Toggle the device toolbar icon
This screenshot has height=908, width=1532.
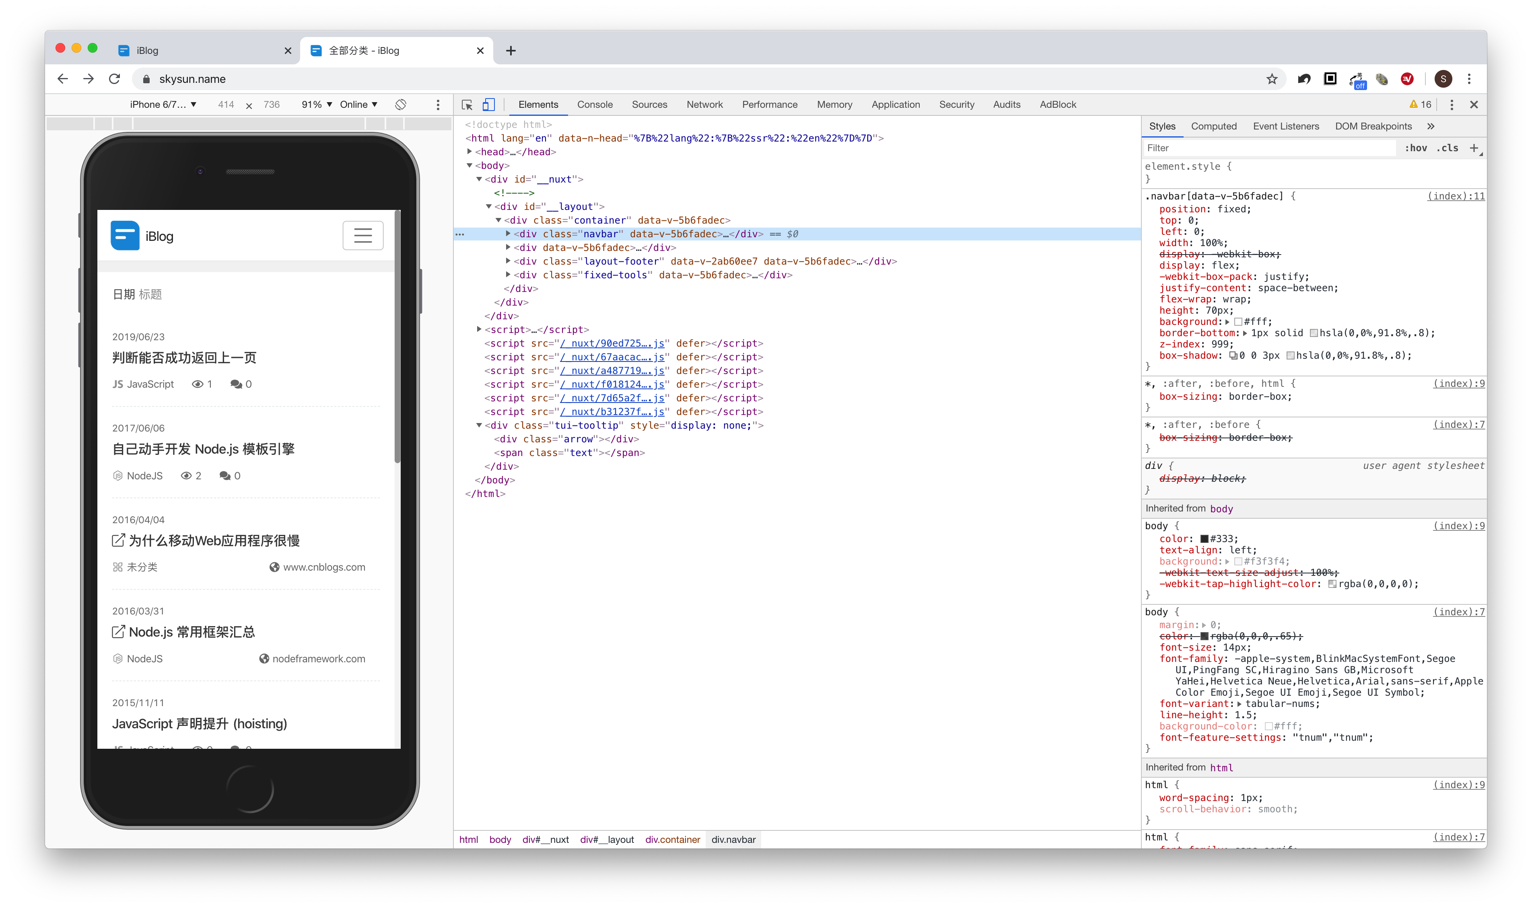488,105
